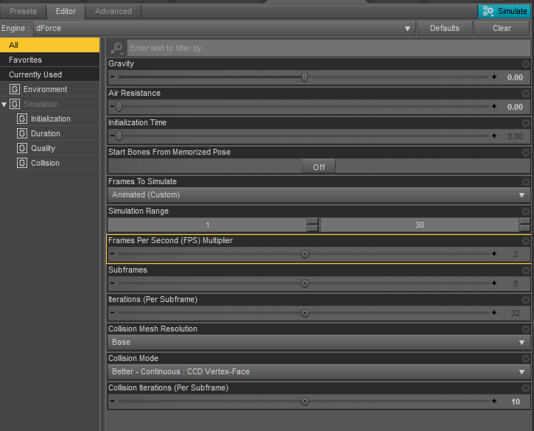Viewport: 534px width, 431px height.
Task: Switch to the Editor tab
Action: pyautogui.click(x=66, y=12)
